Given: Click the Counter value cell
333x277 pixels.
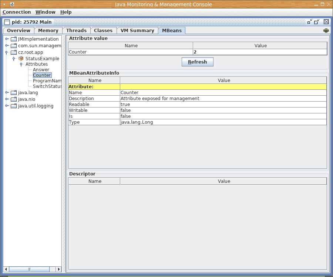Looking at the screenshot, I should point(260,52).
